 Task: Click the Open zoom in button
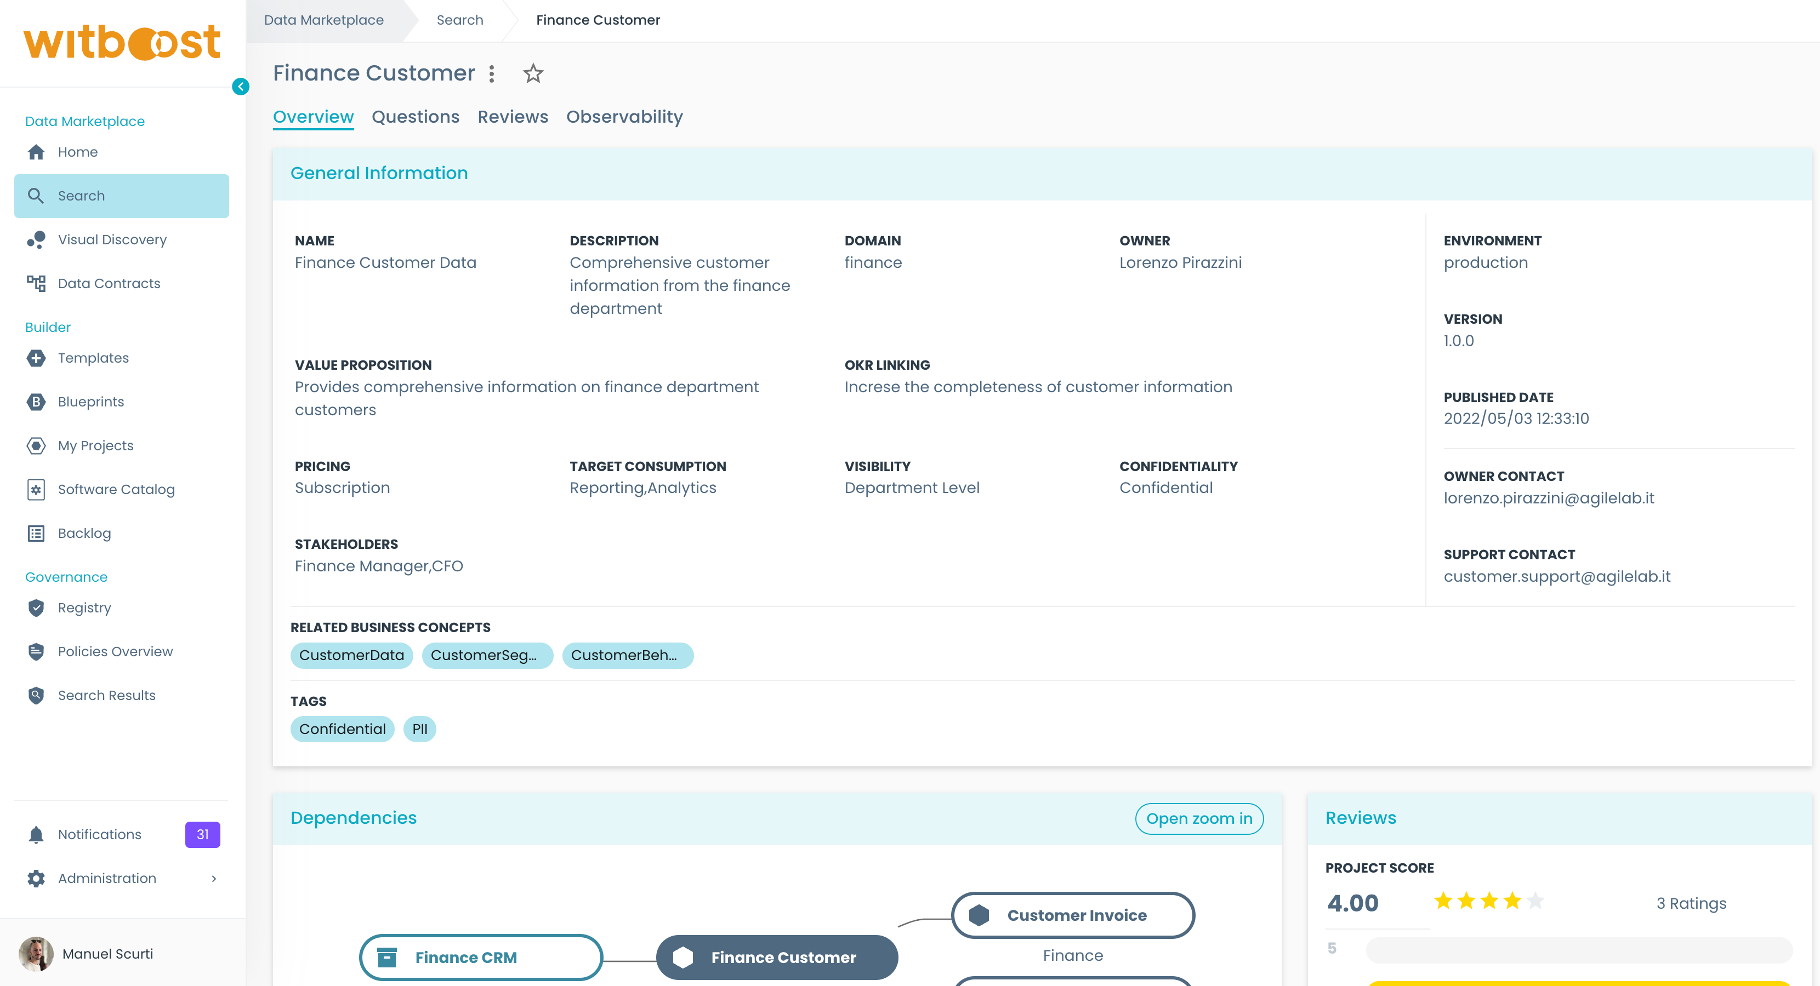tap(1198, 819)
